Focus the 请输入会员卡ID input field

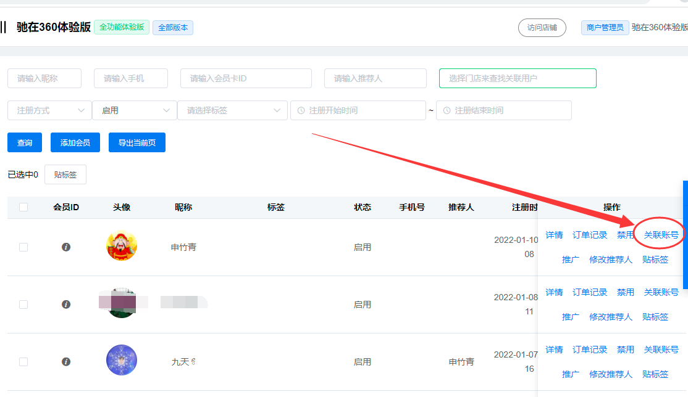pos(246,78)
